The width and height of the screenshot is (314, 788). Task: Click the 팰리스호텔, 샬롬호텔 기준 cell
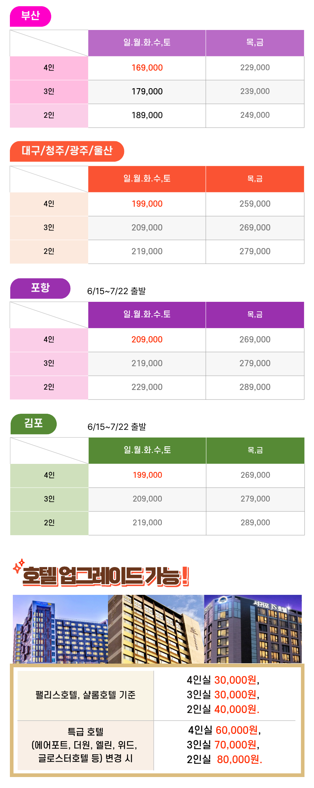pyautogui.click(x=86, y=695)
